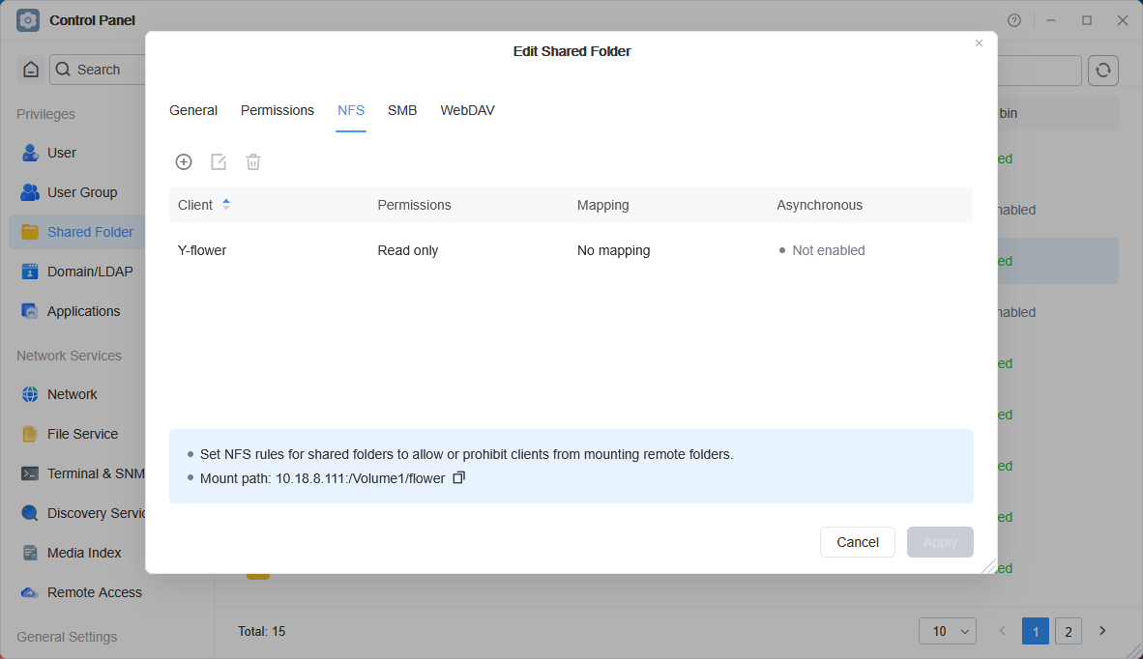
Task: Switch to the SMB tab
Action: (x=402, y=110)
